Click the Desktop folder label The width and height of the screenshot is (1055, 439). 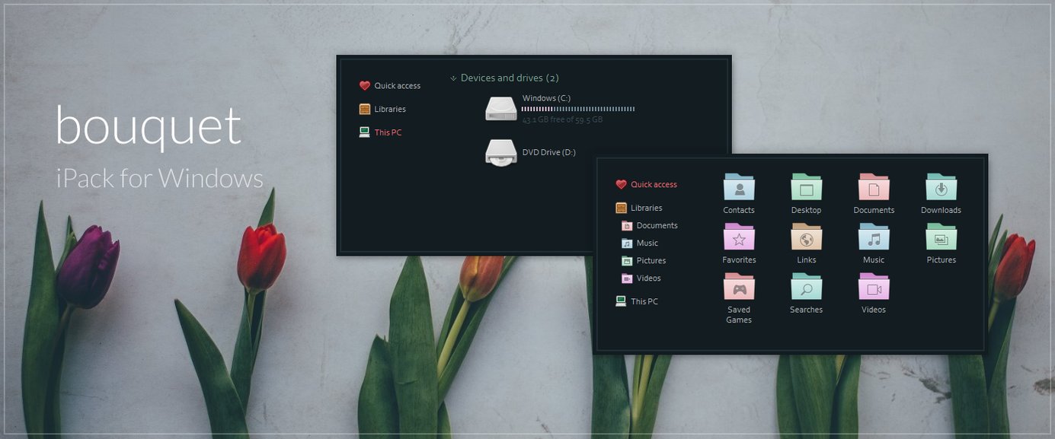[806, 210]
